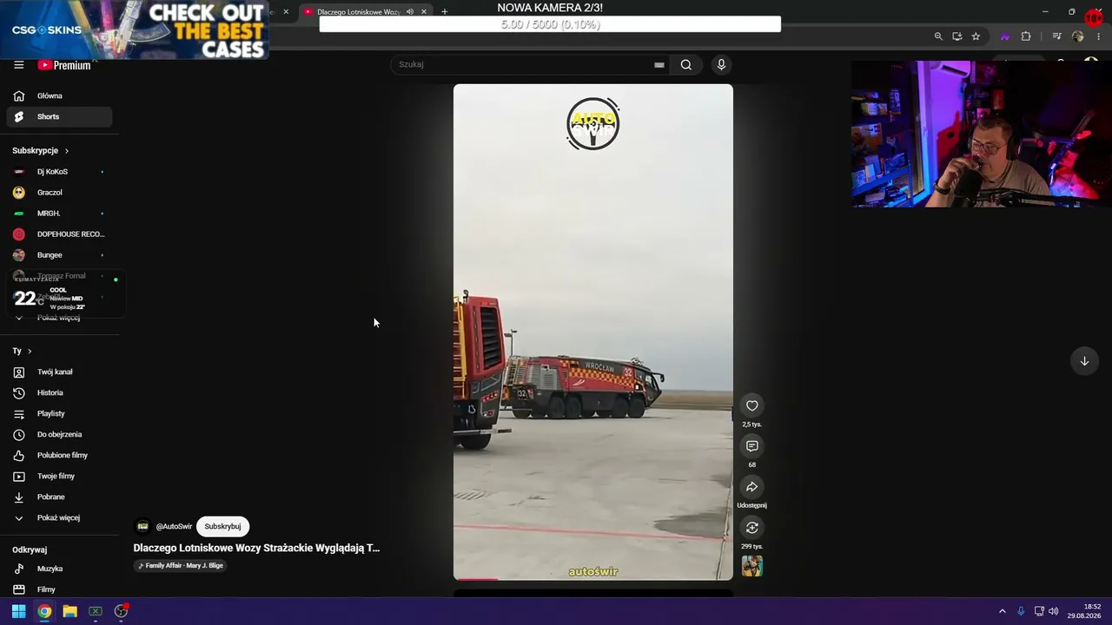This screenshot has height=625, width=1112.
Task: Open Twoje filmy
Action: coord(59,476)
